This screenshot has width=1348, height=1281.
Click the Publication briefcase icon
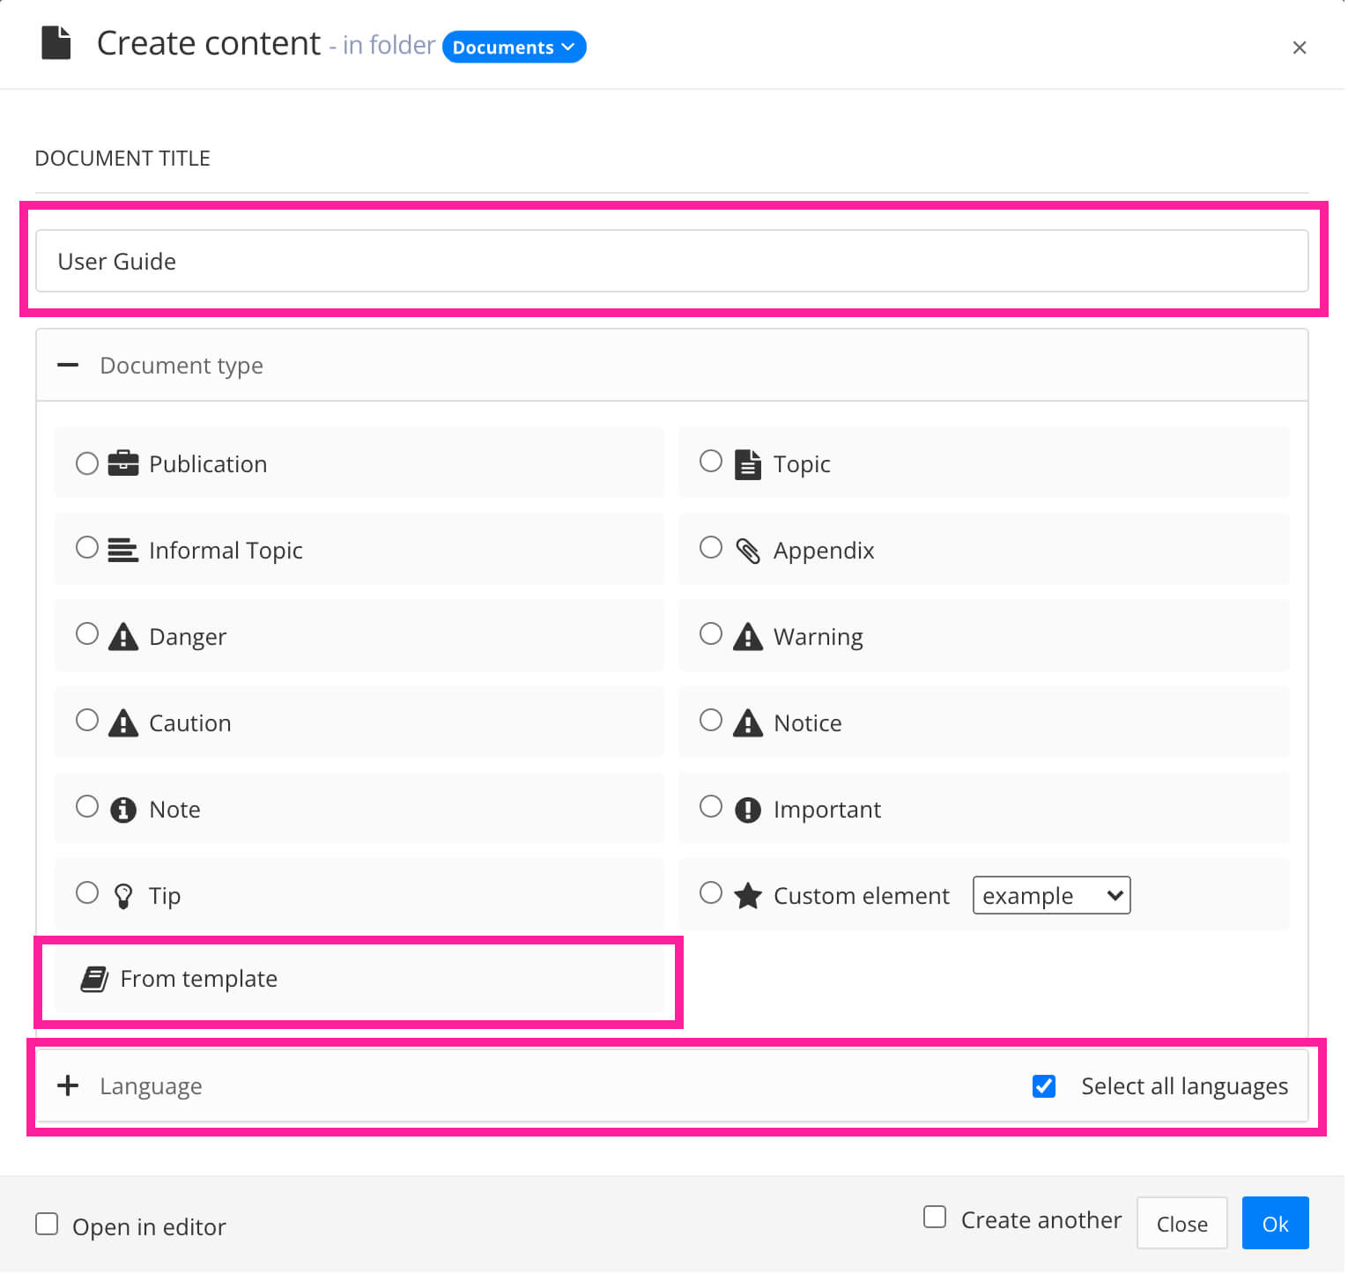[x=124, y=463]
